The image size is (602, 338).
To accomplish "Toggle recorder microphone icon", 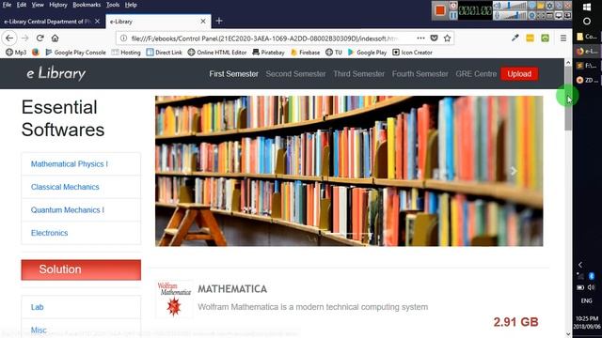I will (498, 15).
